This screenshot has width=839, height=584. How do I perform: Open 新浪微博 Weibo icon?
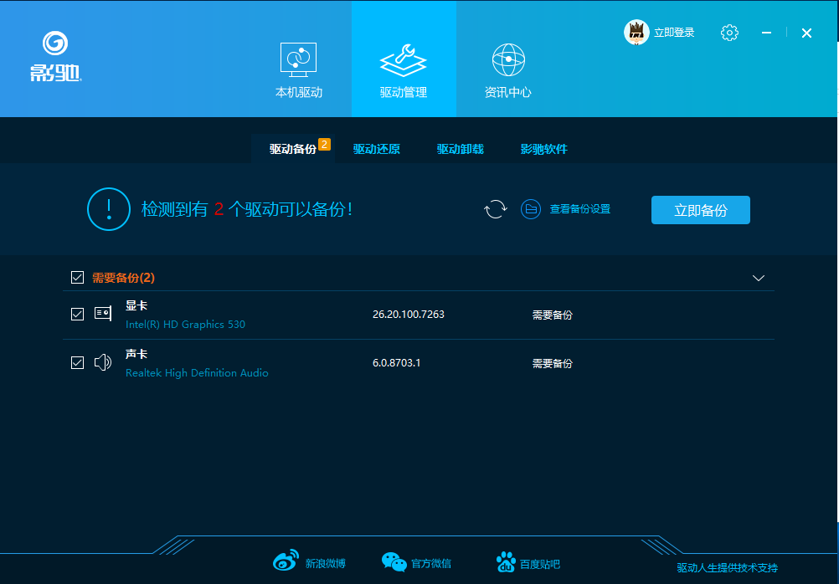286,562
